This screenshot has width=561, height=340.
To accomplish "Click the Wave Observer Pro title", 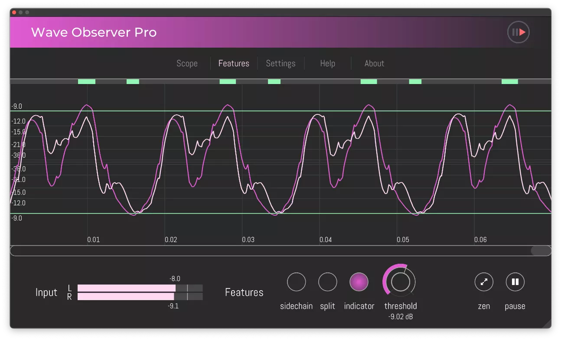I will [94, 32].
